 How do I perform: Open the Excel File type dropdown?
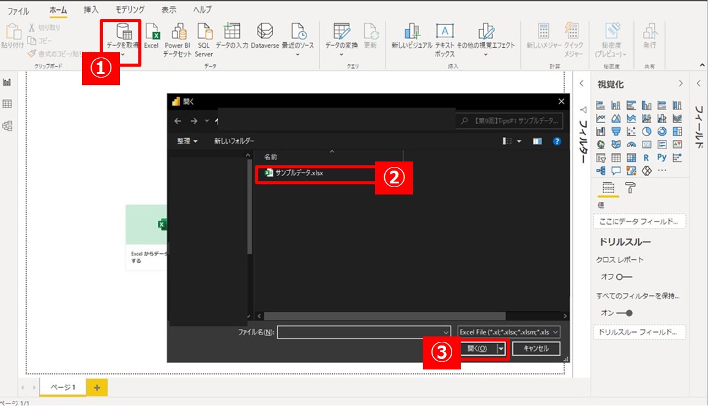coord(509,331)
